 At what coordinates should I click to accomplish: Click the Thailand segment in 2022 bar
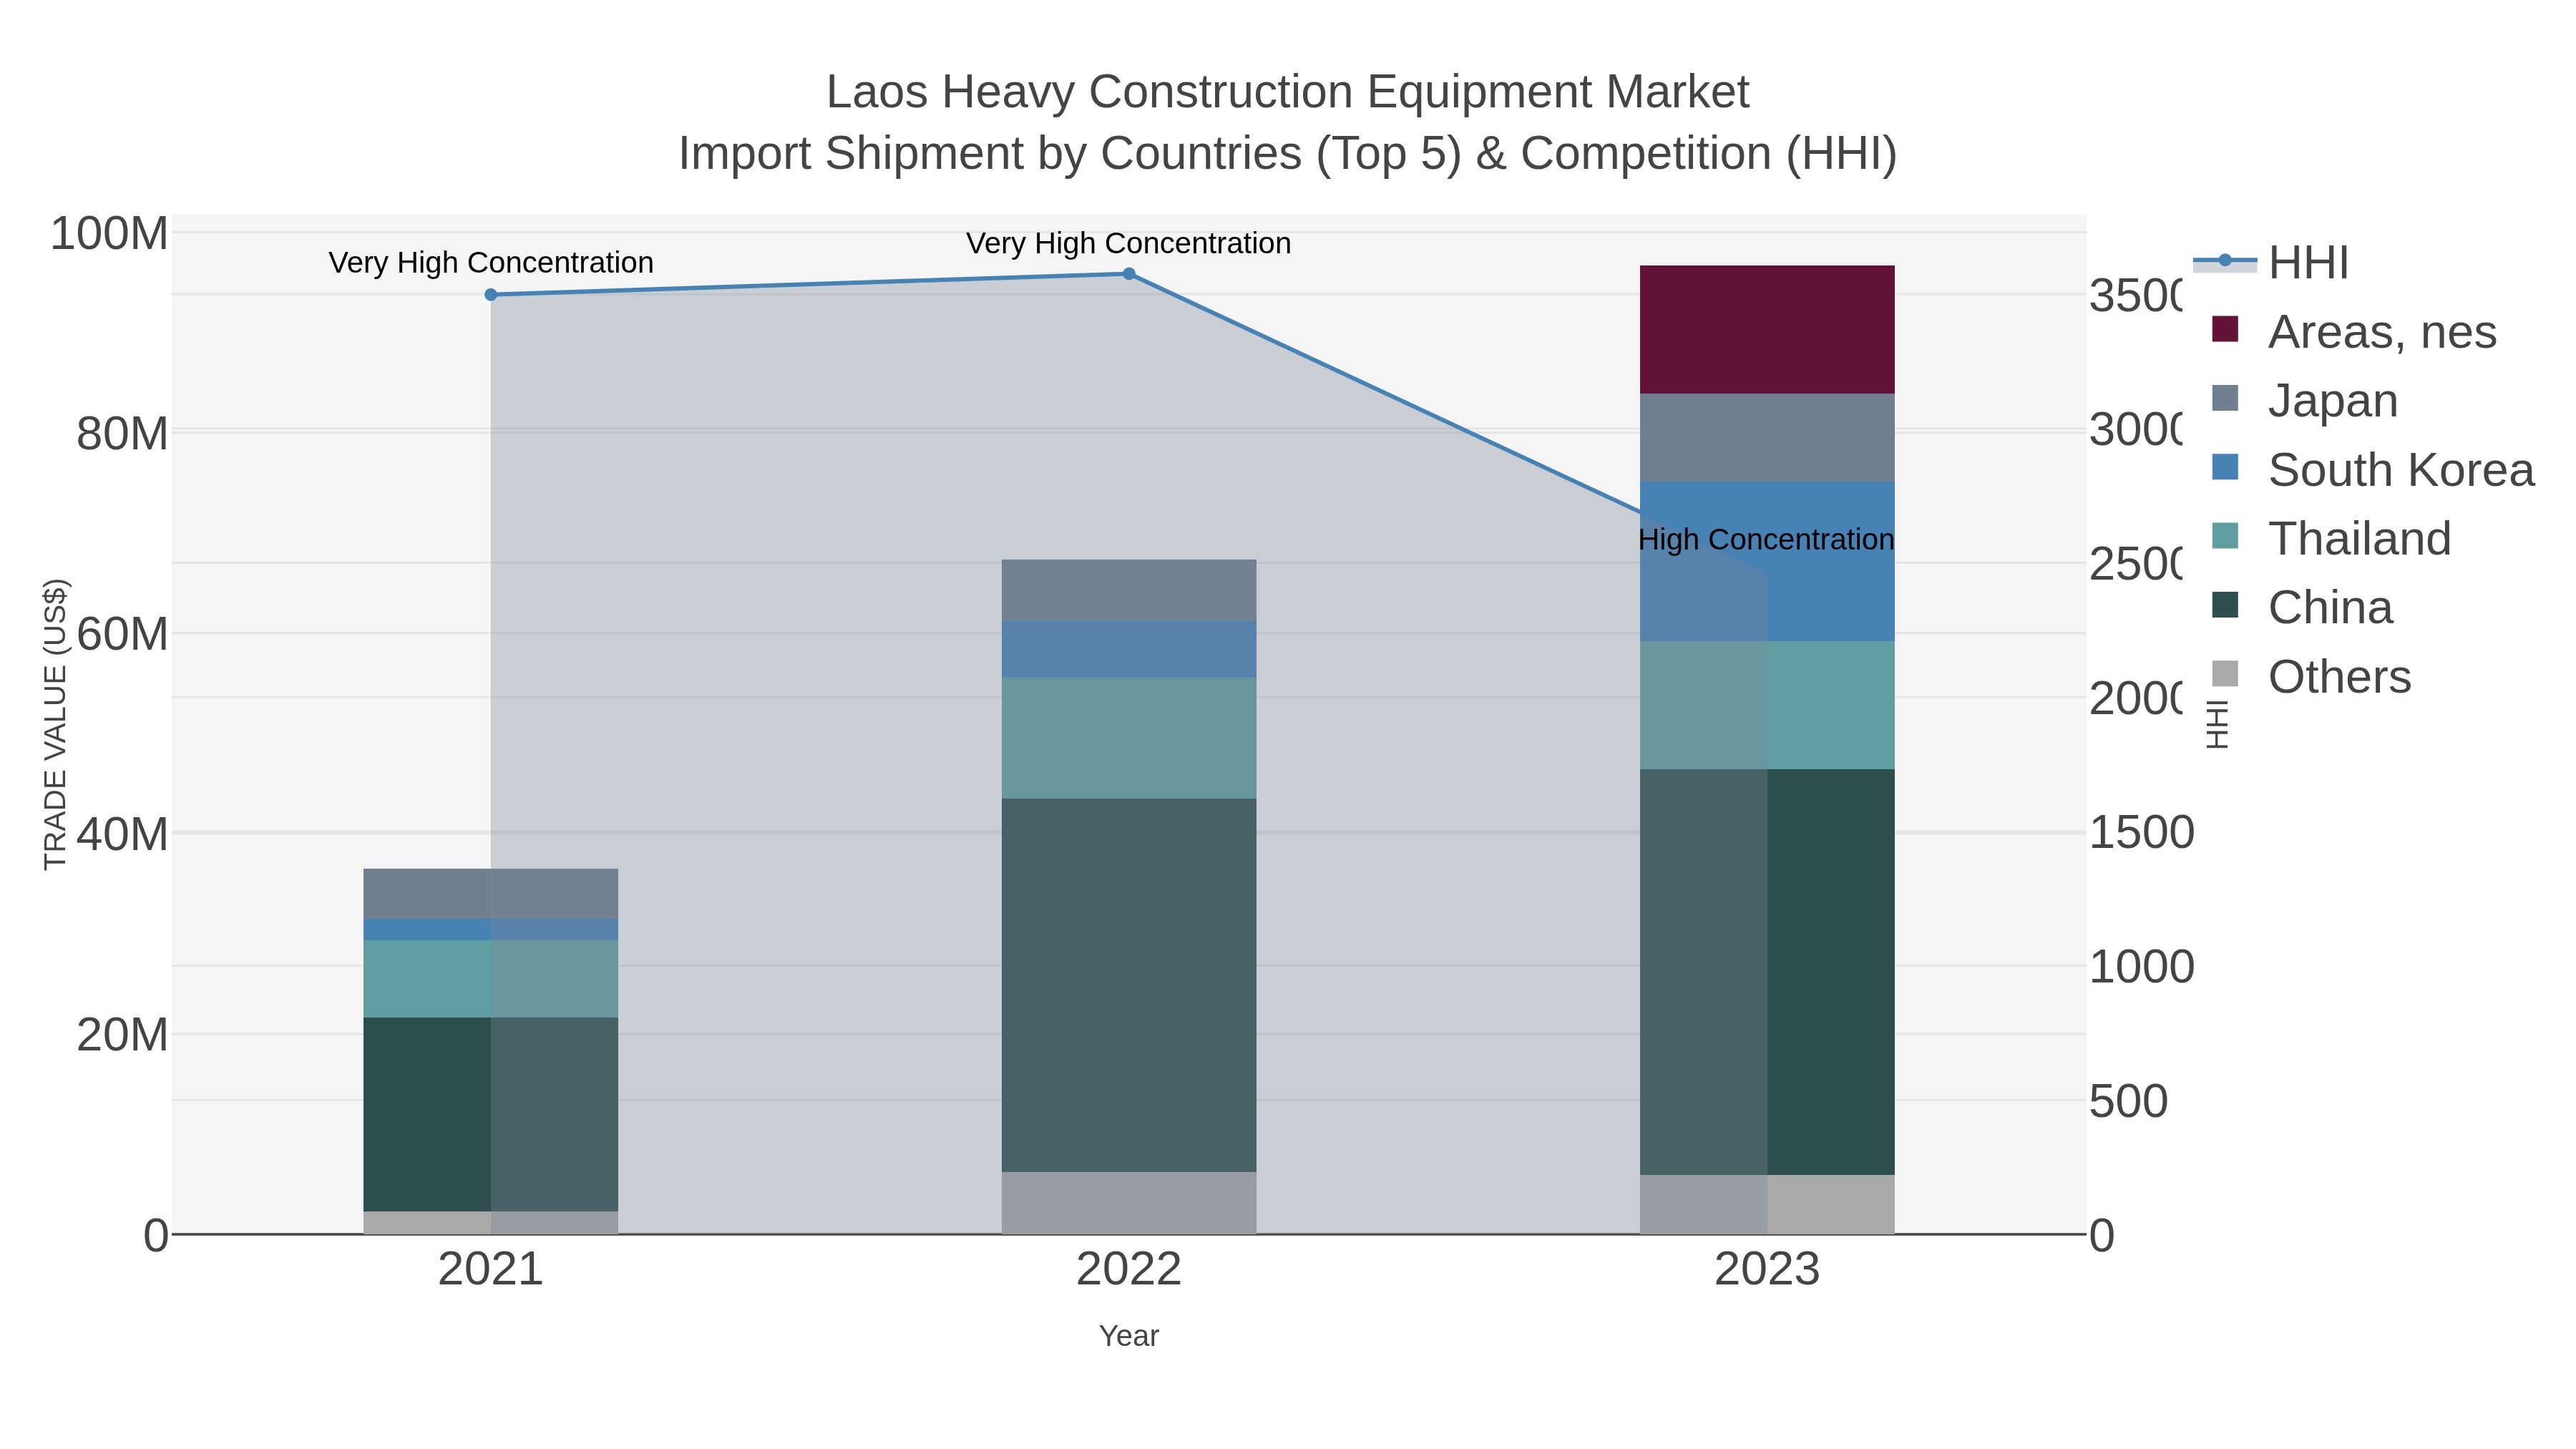pyautogui.click(x=1129, y=738)
